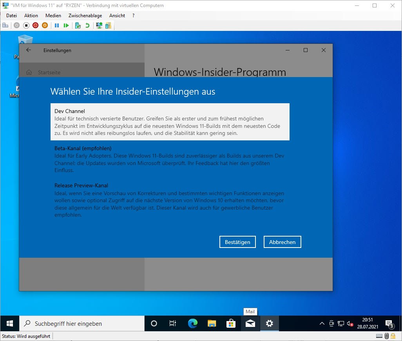The height and width of the screenshot is (341, 402).
Task: Close the Einstellungen window
Action: 324,50
